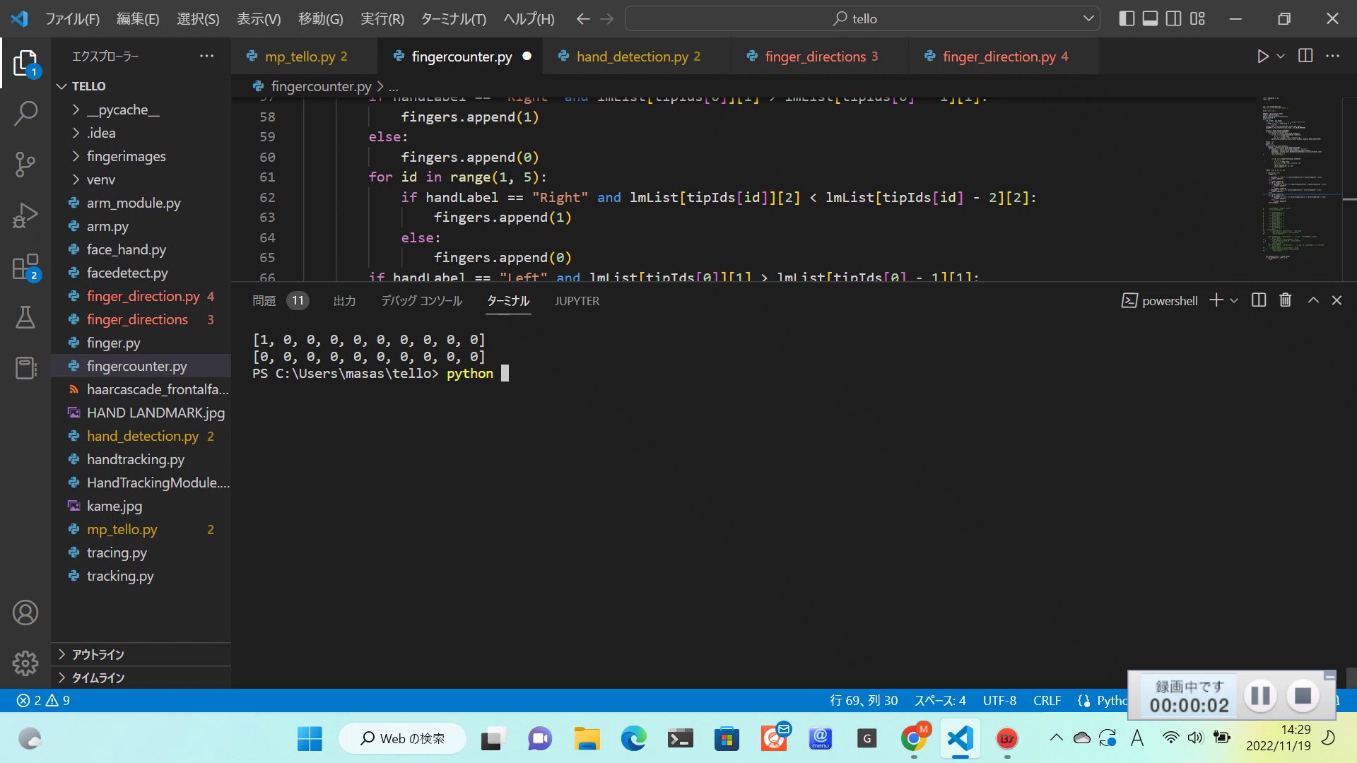Open the Run and Debug view
This screenshot has width=1357, height=763.
[25, 215]
